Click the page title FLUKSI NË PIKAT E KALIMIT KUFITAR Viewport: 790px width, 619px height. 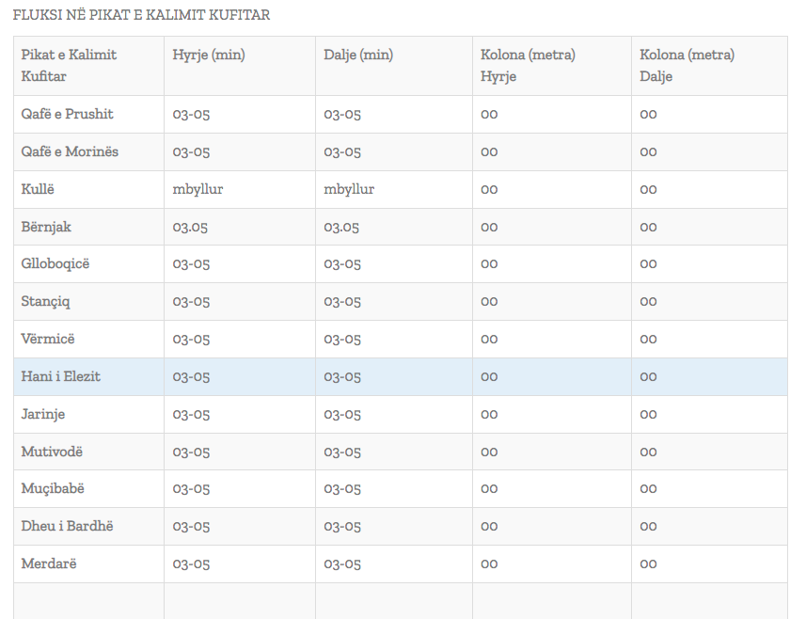(141, 15)
